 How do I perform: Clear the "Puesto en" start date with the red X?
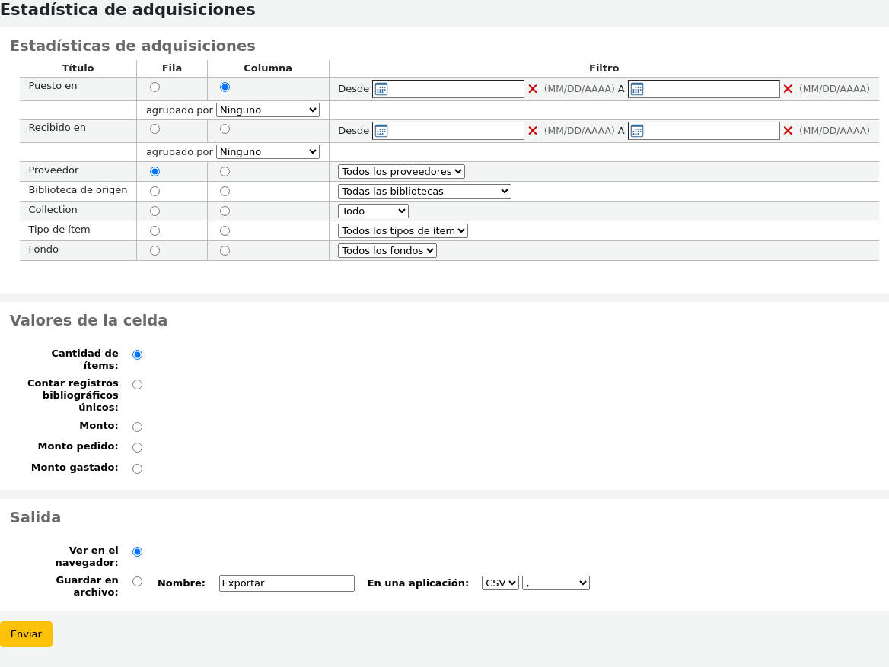click(x=532, y=88)
